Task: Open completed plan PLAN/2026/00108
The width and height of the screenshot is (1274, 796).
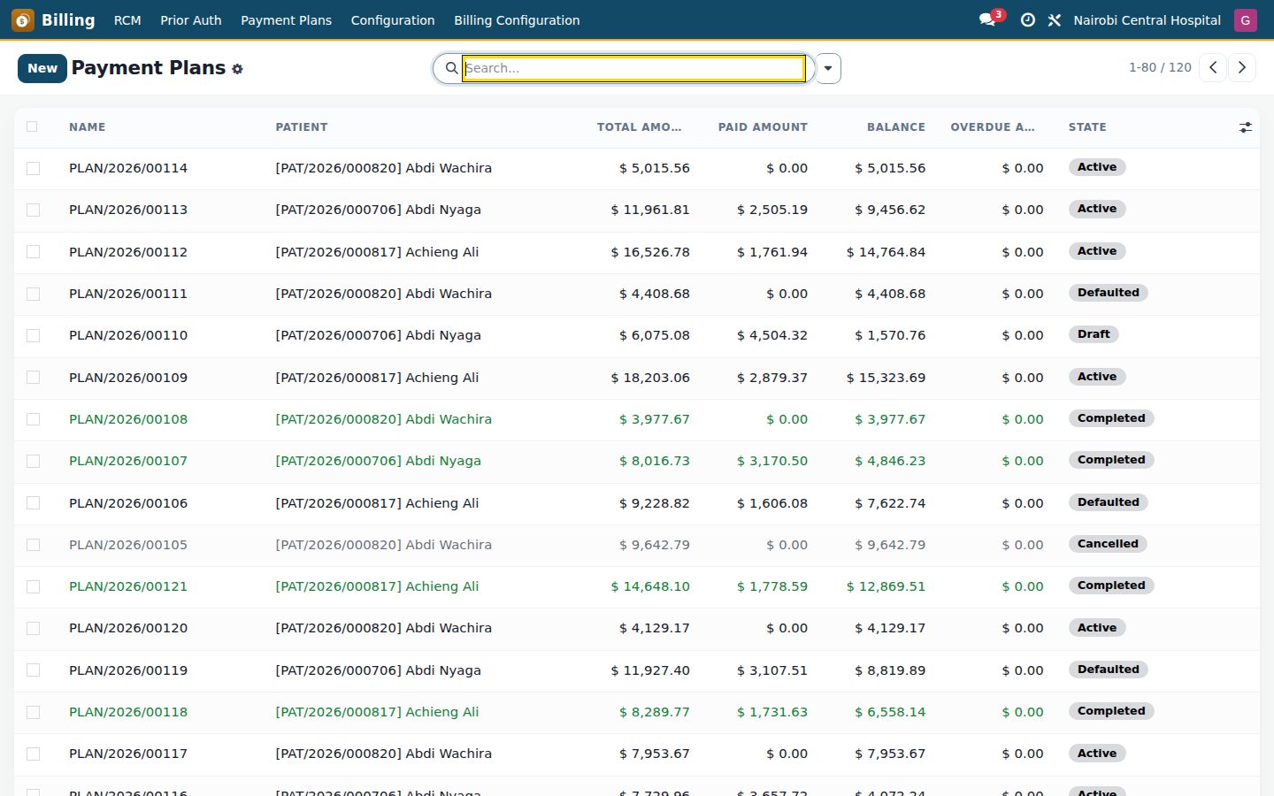Action: pyautogui.click(x=128, y=419)
